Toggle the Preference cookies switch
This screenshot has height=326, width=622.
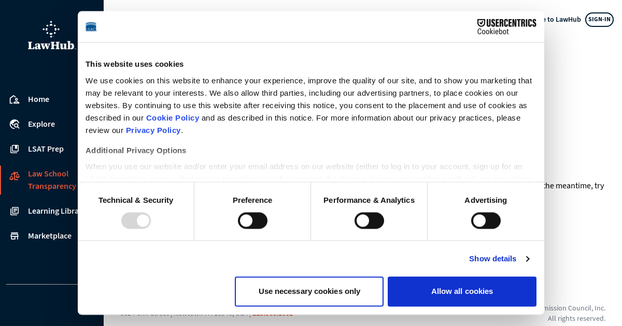[252, 220]
